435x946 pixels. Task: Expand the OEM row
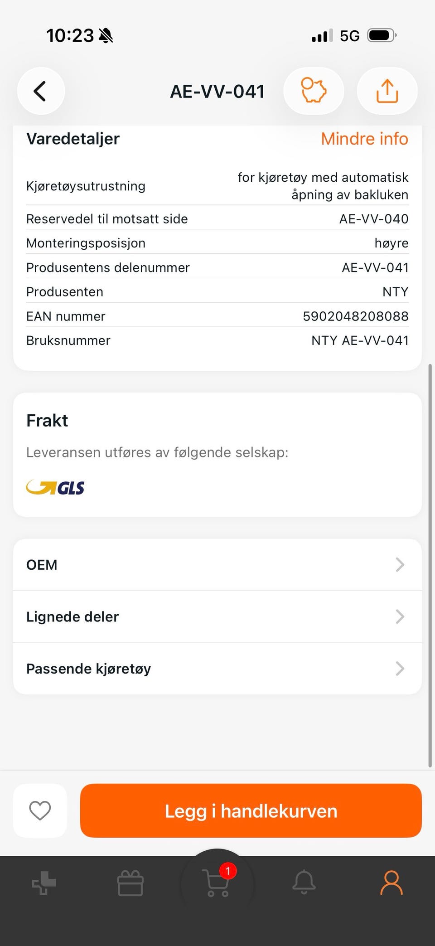(217, 565)
